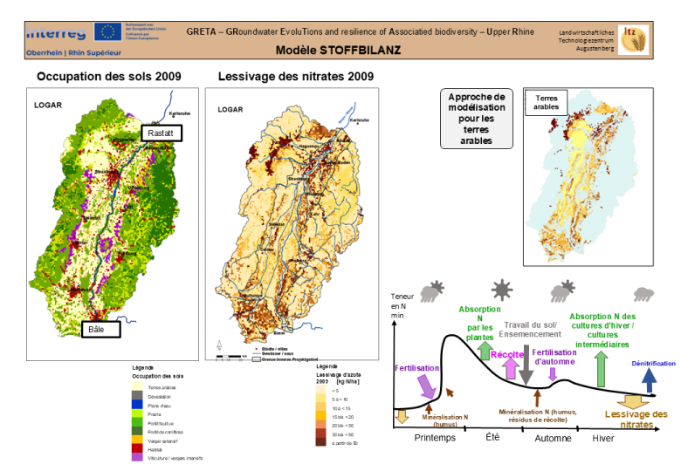Click the 'Dénitrification' blue label
The image size is (681, 471).
(653, 364)
